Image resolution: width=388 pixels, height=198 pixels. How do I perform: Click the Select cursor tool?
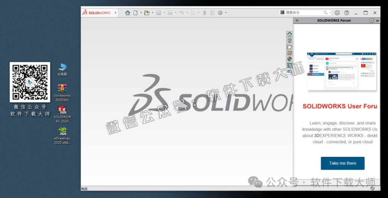click(x=193, y=13)
